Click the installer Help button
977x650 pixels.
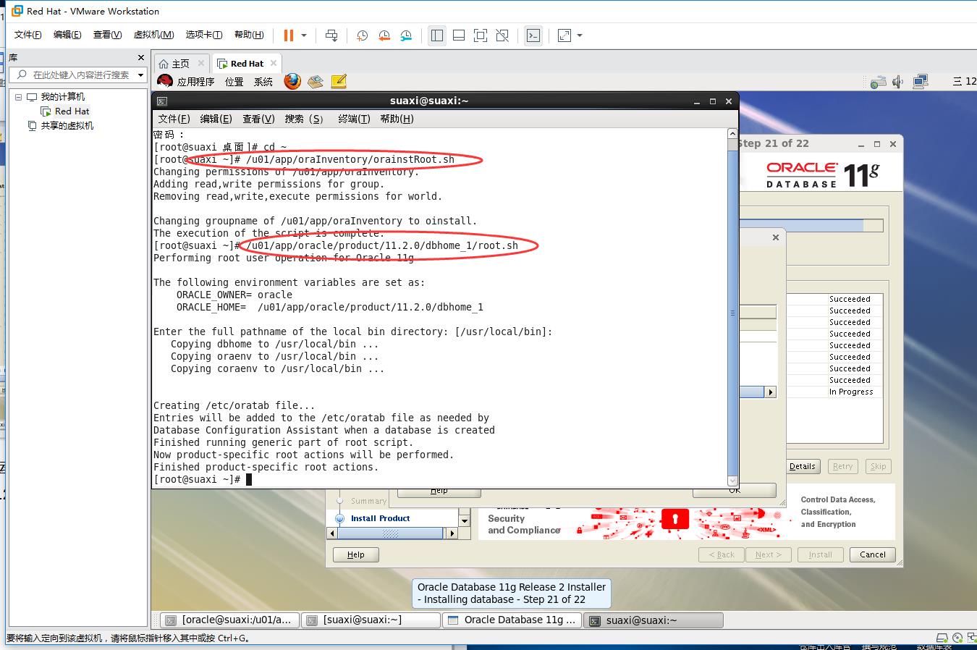pos(355,554)
